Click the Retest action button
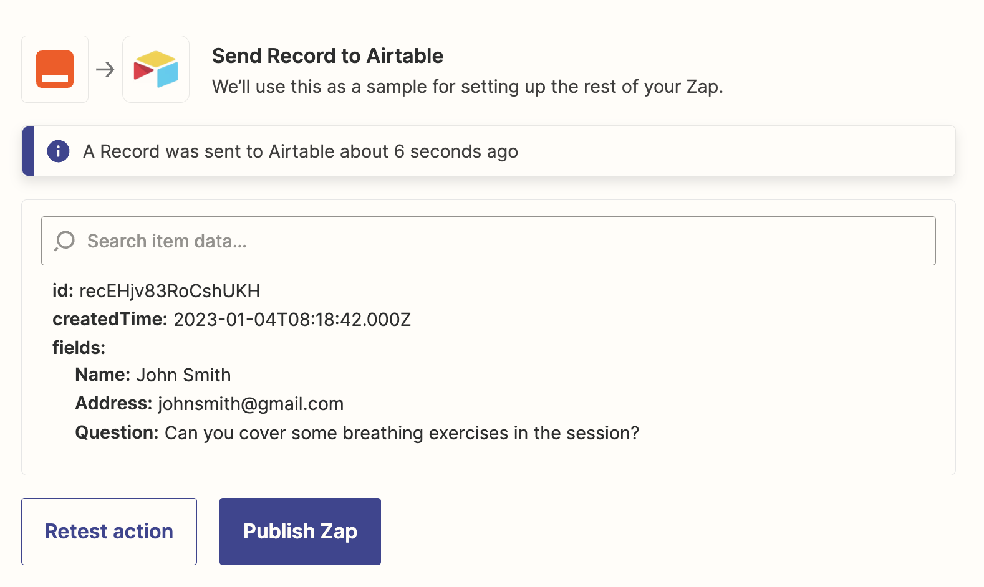The image size is (984, 587). click(109, 532)
